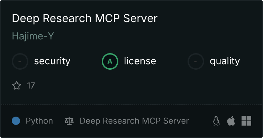Click the star icon
The image size is (263, 138).
(x=17, y=86)
